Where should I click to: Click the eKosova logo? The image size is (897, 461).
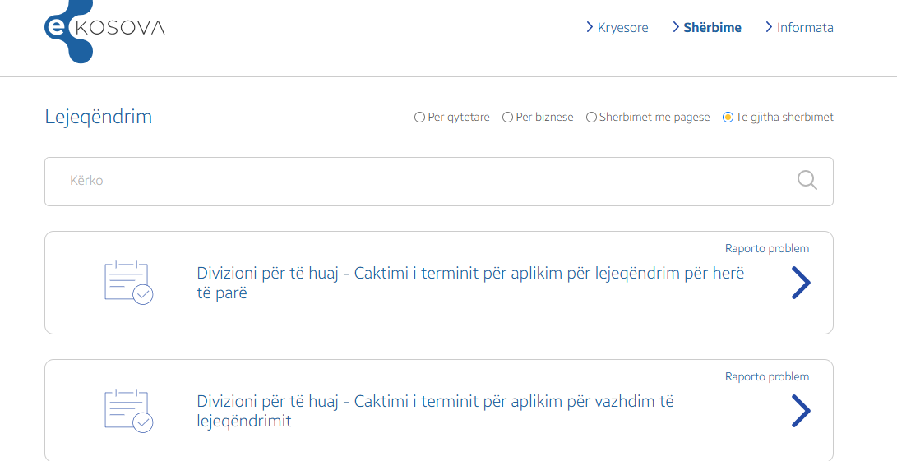[x=104, y=30]
